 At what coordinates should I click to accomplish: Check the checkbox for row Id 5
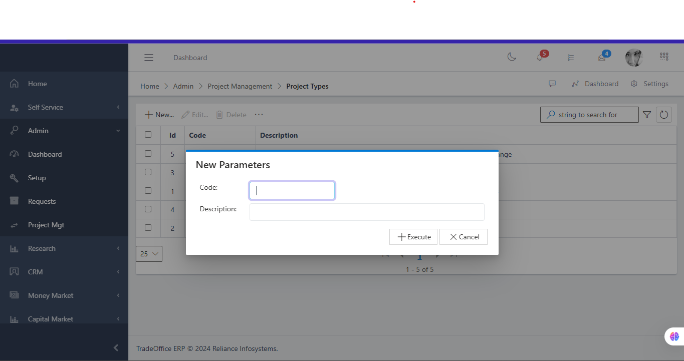pos(148,154)
